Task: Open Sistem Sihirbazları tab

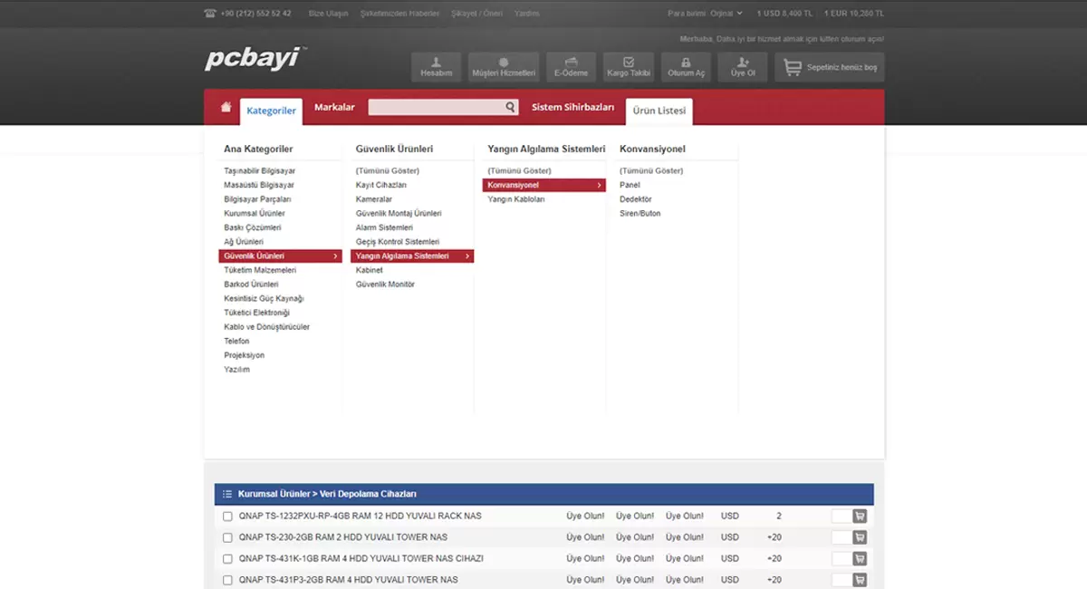Action: 572,107
